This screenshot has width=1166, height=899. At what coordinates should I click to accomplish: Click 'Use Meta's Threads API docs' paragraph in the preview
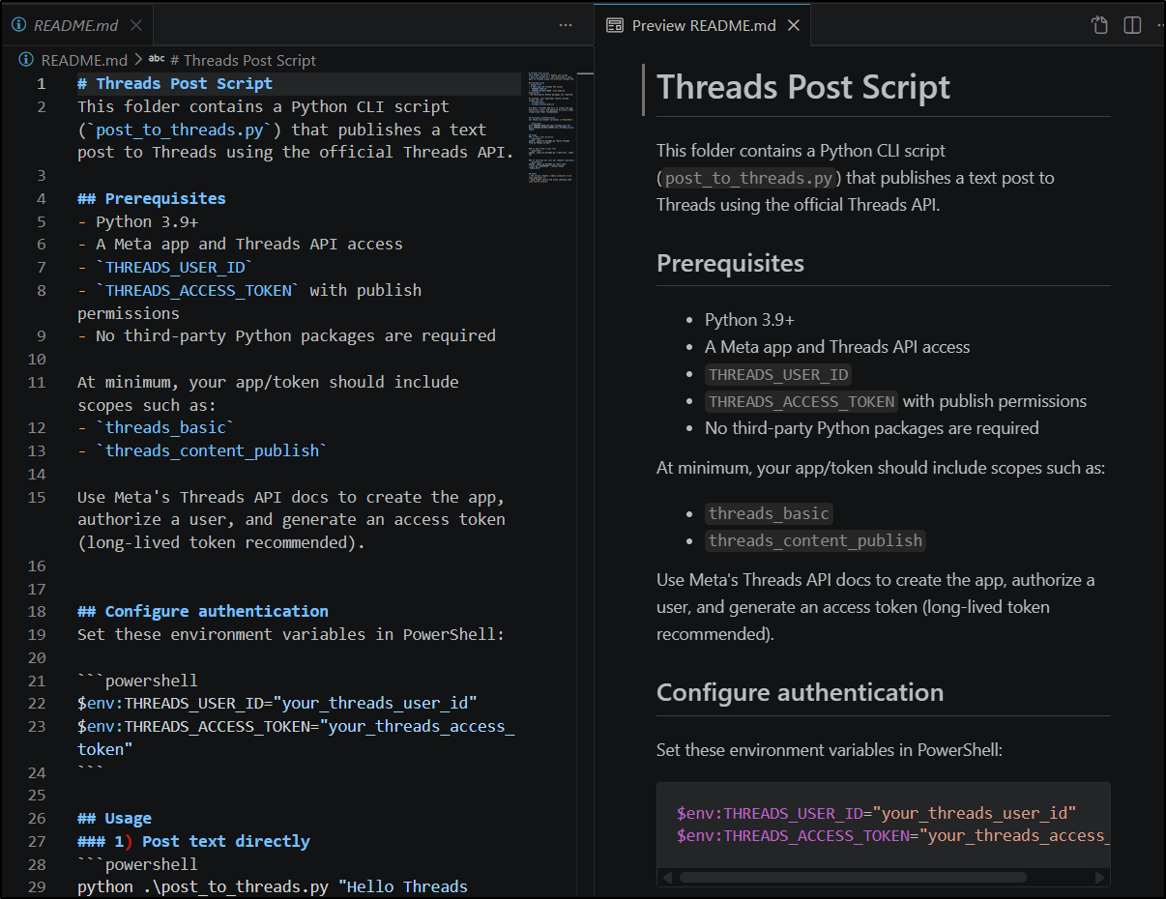tap(875, 607)
